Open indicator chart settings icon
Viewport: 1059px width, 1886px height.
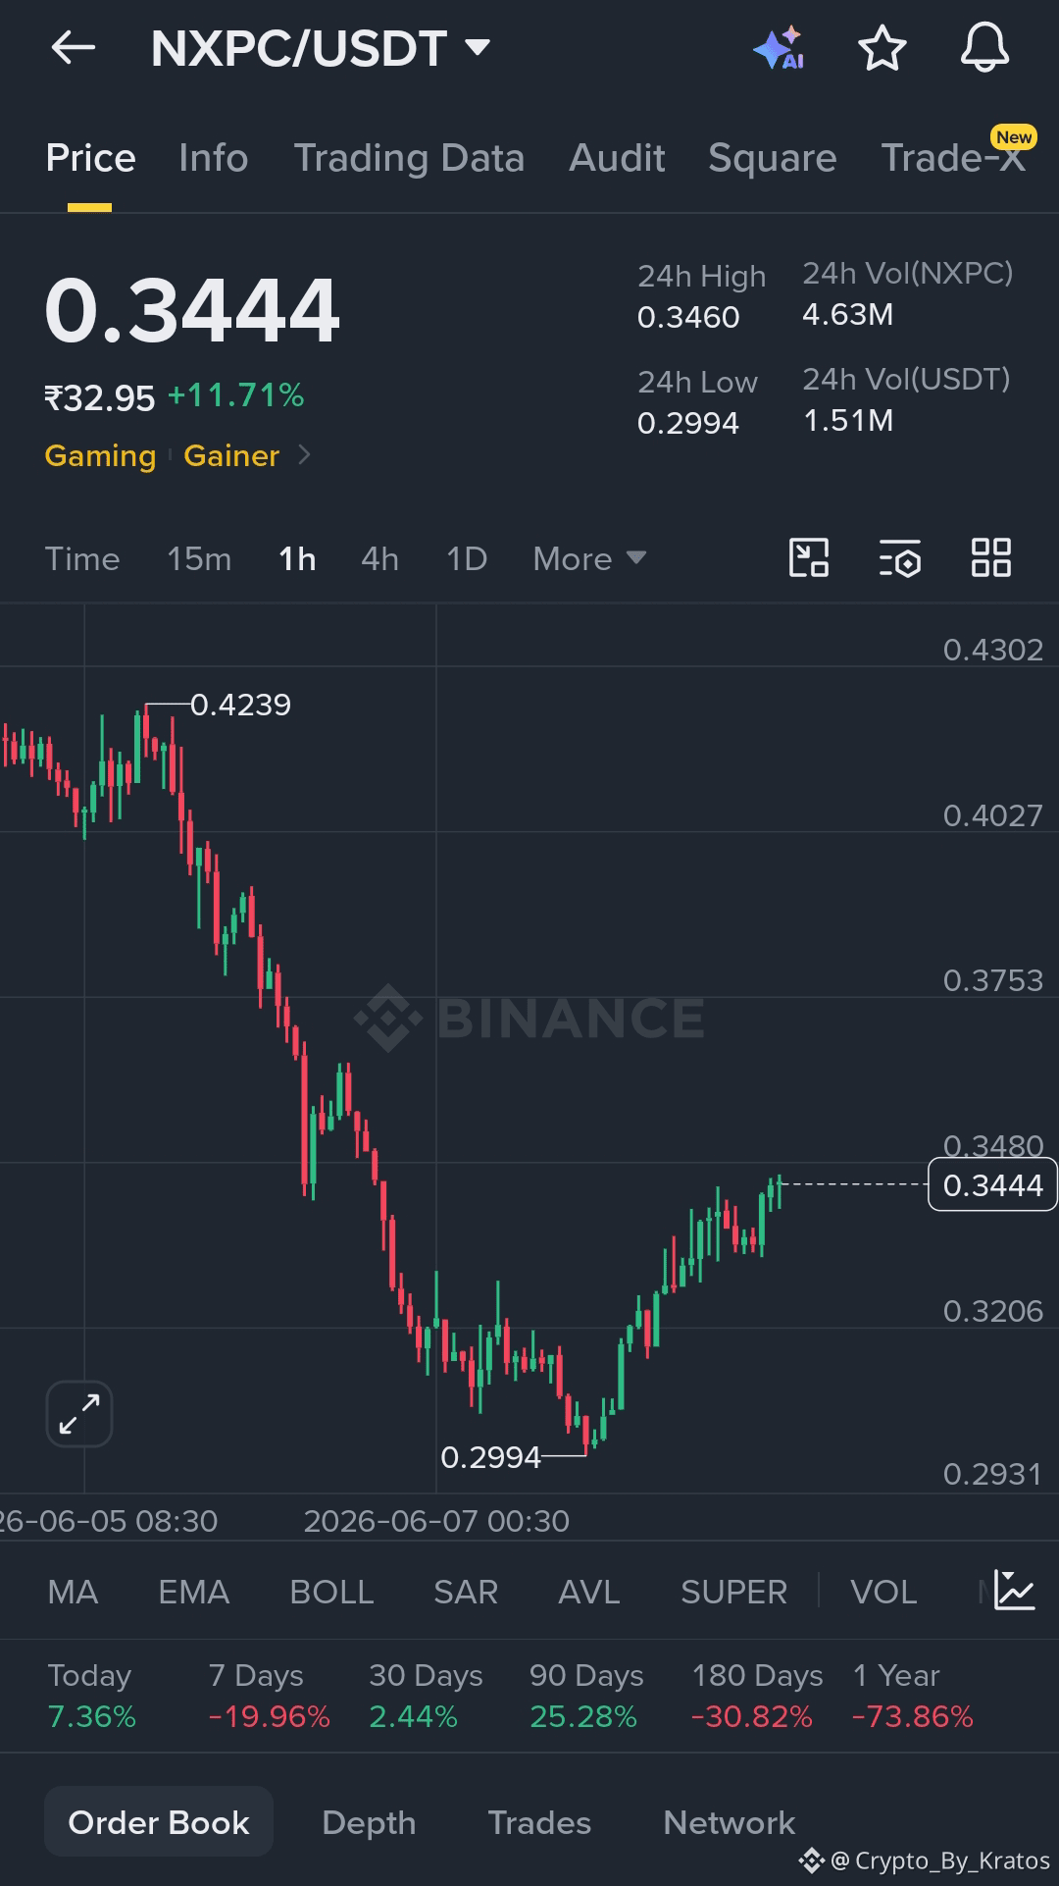coord(1014,1590)
